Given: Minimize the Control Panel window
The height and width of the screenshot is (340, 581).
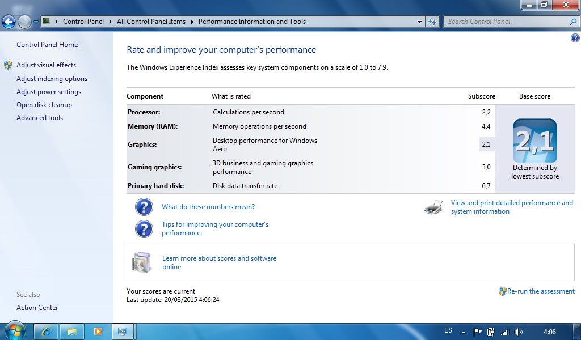Looking at the screenshot, I should point(529,5).
